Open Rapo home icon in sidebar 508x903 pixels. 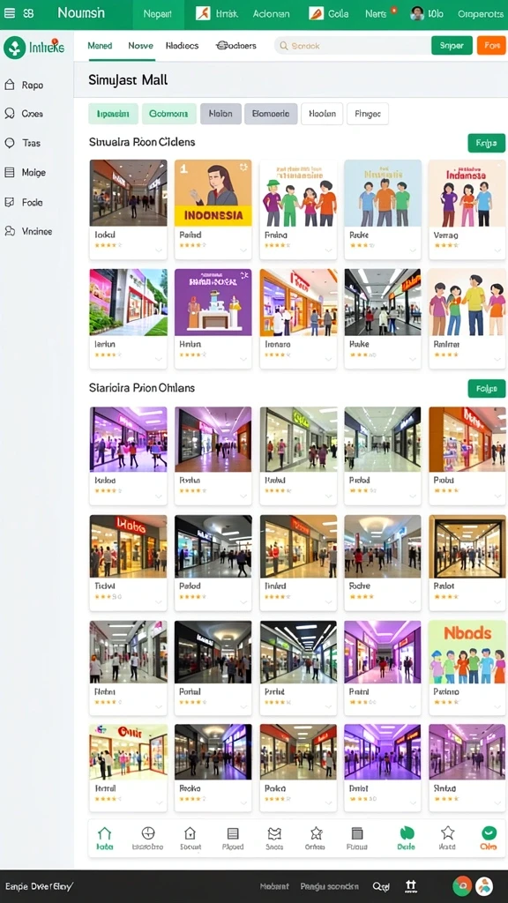pyautogui.click(x=9, y=85)
